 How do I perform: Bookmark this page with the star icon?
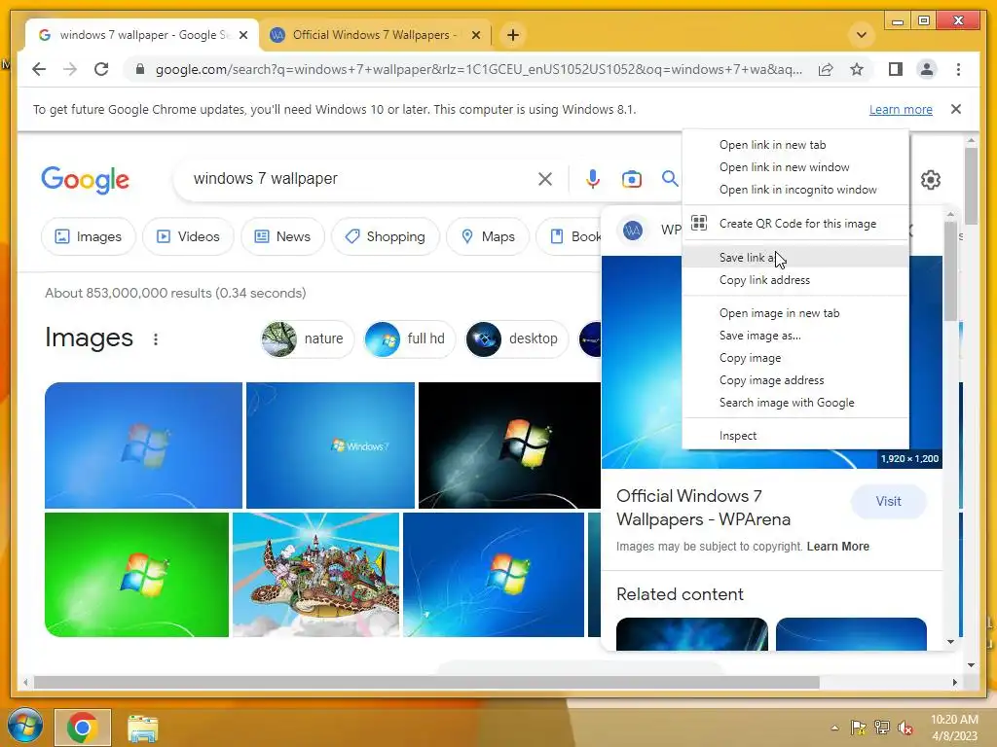point(857,69)
